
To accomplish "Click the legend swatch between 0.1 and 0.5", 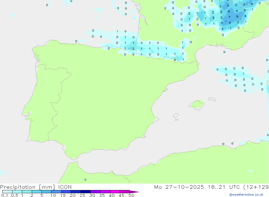I will point(7,192).
